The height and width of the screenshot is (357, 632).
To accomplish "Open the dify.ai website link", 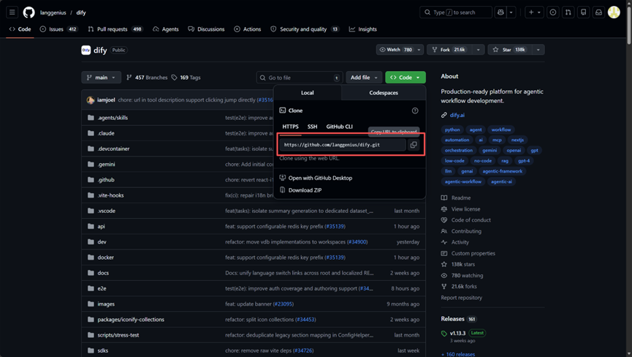I will [457, 115].
